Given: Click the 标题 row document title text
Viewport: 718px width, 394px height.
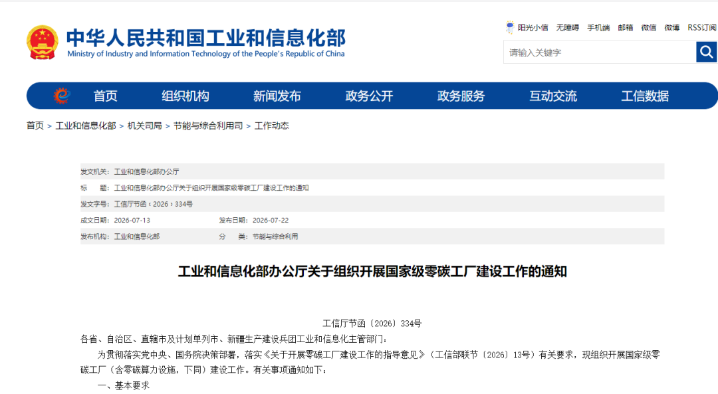Looking at the screenshot, I should point(211,188).
